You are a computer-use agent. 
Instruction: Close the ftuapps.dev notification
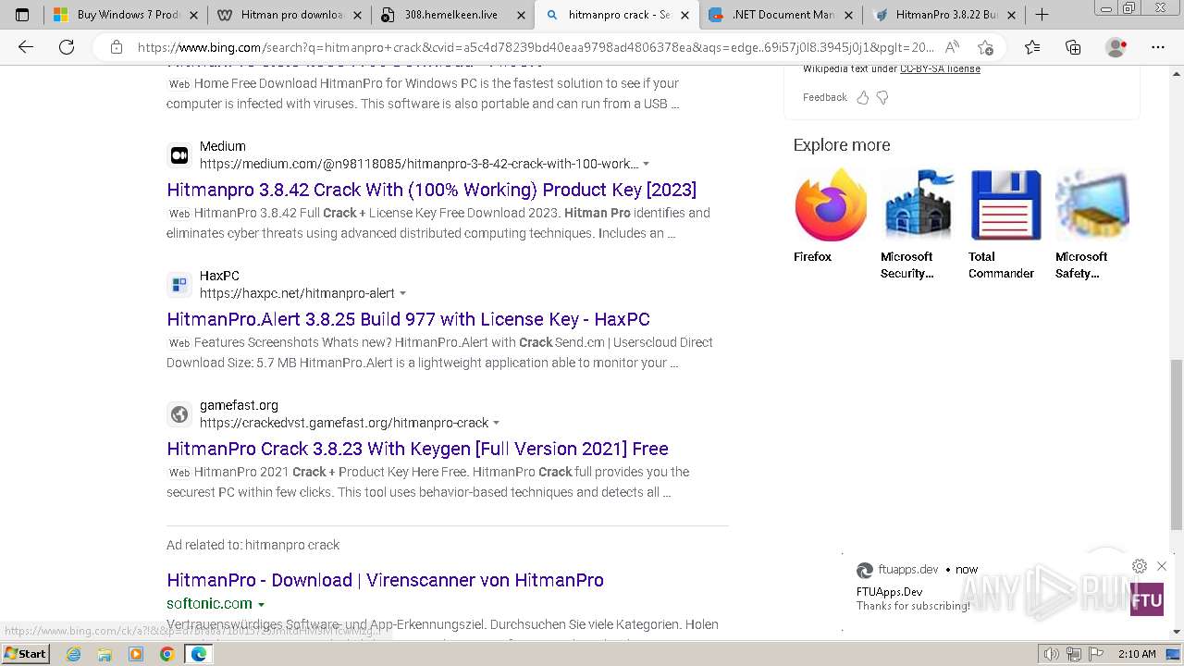1162,566
